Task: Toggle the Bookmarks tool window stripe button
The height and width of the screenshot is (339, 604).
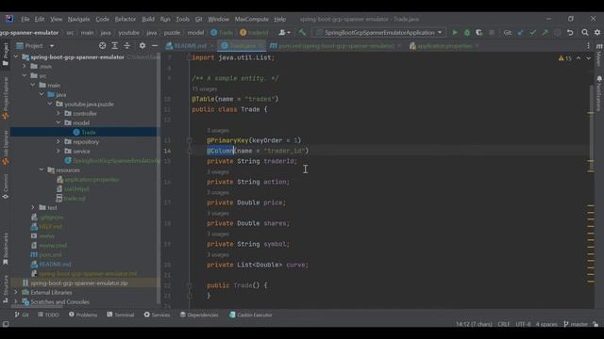Action: (6, 249)
